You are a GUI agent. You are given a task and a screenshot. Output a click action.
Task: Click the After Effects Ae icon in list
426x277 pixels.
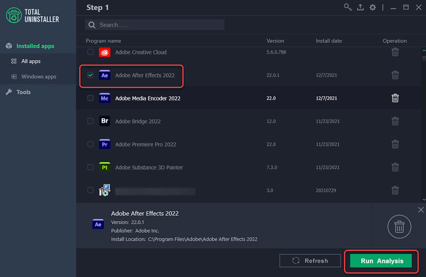(x=104, y=75)
